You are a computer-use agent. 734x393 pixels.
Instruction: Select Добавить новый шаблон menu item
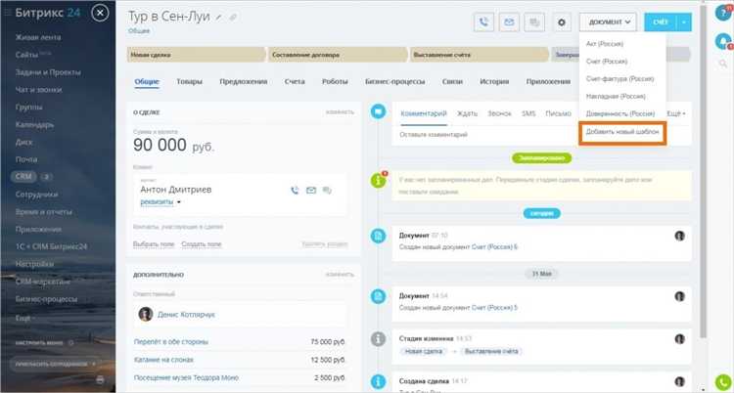[622, 131]
